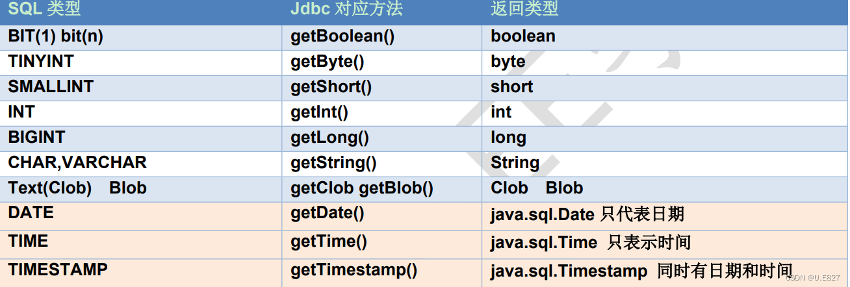The image size is (850, 287).
Task: Select the BIGINT type cell
Action: tap(37, 138)
